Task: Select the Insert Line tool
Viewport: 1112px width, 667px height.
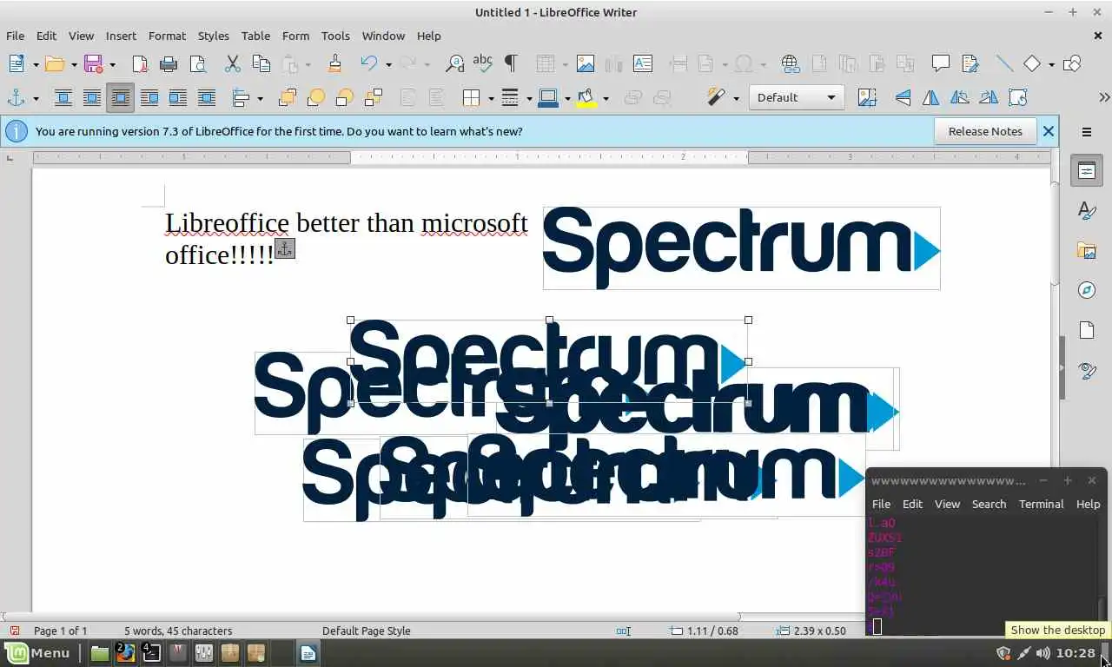Action: 1004,63
